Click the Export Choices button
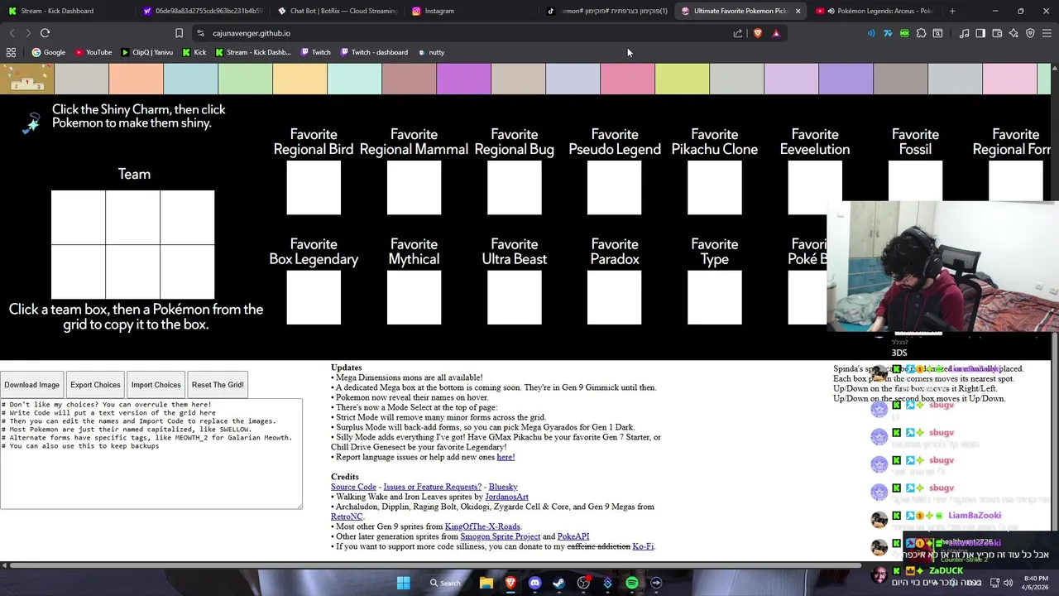 pyautogui.click(x=95, y=385)
